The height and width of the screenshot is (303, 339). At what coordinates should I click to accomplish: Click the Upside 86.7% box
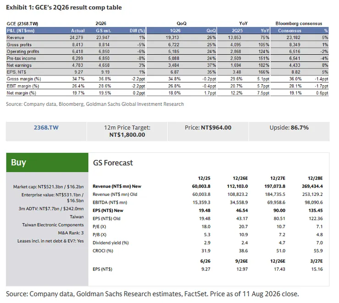tap(289, 131)
